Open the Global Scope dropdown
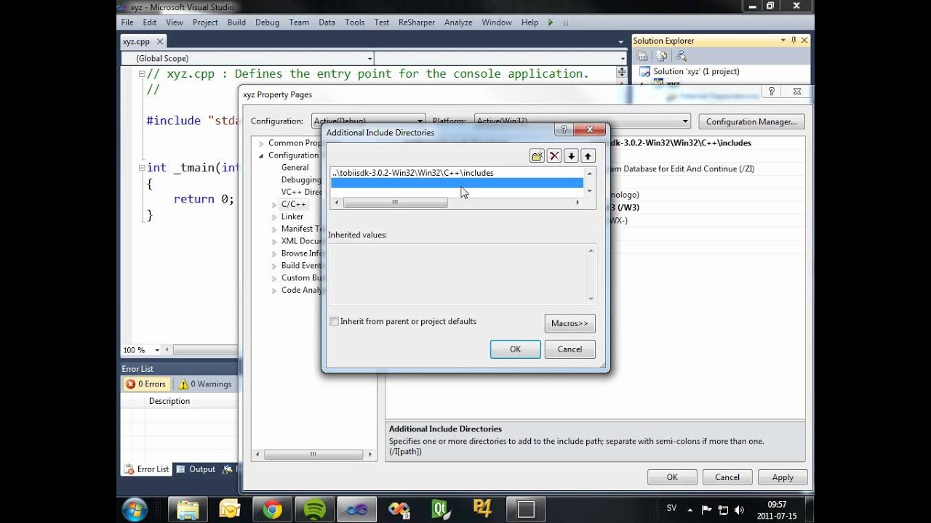931x523 pixels. [247, 58]
